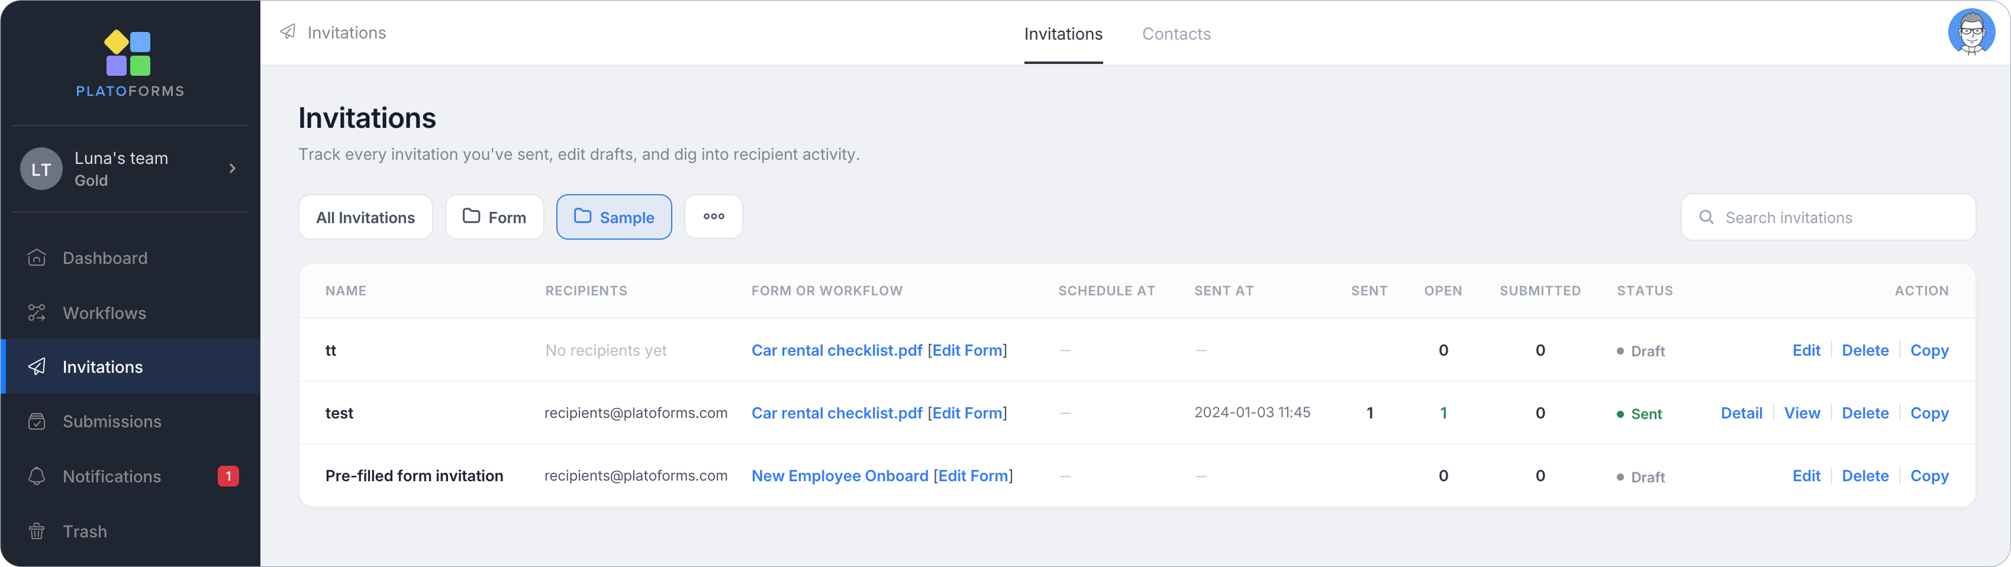The width and height of the screenshot is (2011, 567).
Task: Open Notifications in sidebar
Action: tap(131, 476)
